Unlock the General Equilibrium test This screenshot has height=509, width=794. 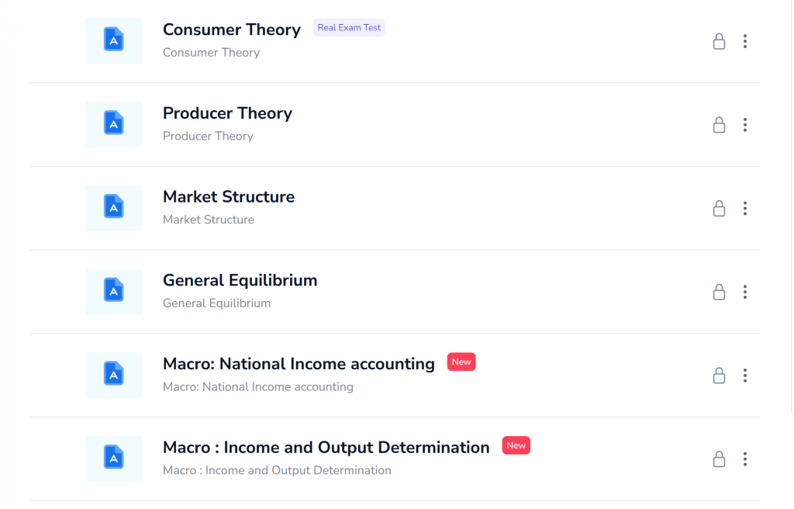point(719,292)
